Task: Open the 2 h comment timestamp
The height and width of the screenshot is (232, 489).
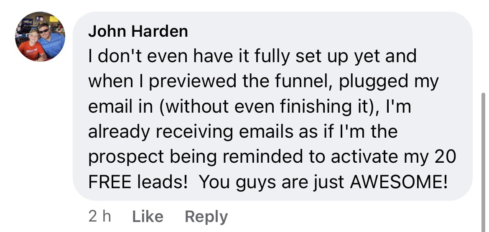Action: (x=100, y=216)
